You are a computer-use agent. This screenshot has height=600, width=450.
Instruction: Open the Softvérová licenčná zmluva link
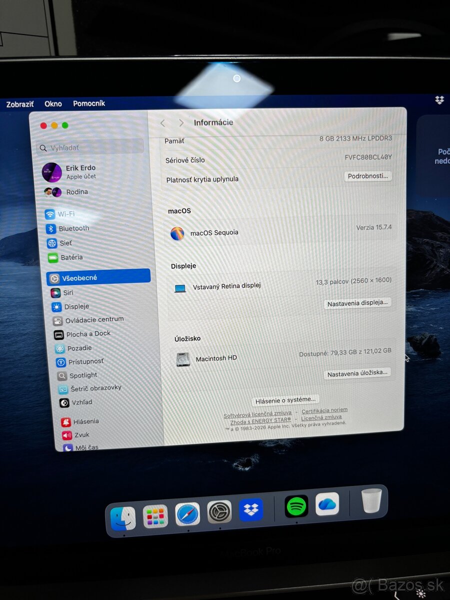pos(258,413)
